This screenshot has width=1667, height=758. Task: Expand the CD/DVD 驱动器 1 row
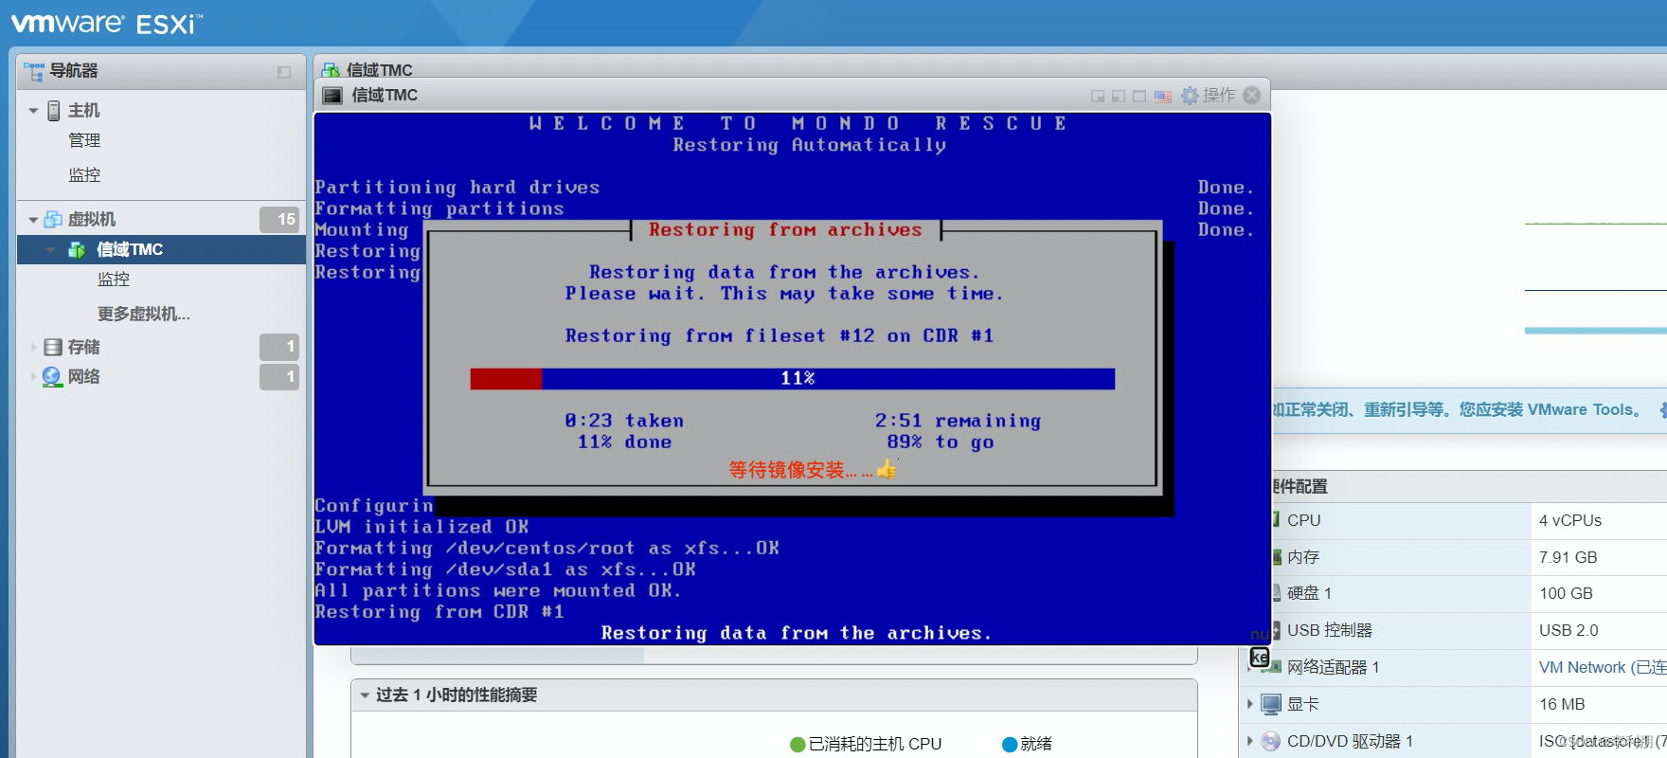(1250, 741)
